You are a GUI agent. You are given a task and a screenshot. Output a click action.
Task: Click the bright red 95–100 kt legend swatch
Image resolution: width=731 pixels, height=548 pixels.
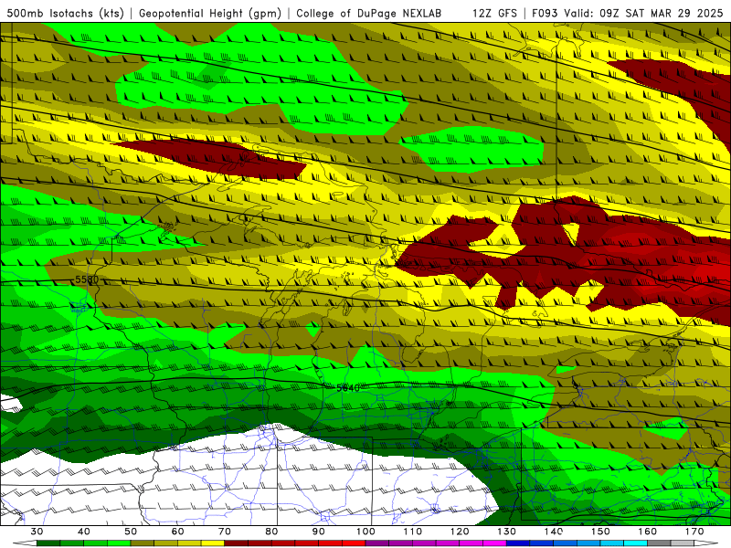(354, 543)
